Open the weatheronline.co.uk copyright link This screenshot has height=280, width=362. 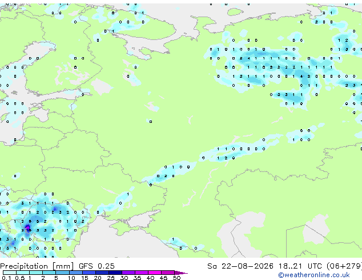(314, 275)
